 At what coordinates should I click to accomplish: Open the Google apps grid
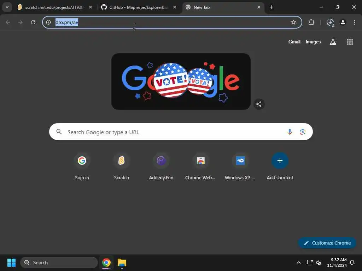(x=350, y=42)
